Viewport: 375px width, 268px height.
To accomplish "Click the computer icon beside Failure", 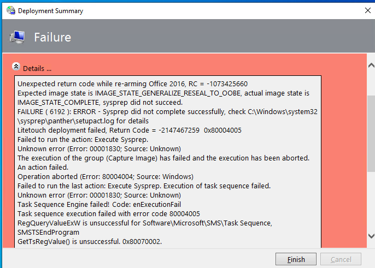I will tap(17, 37).
